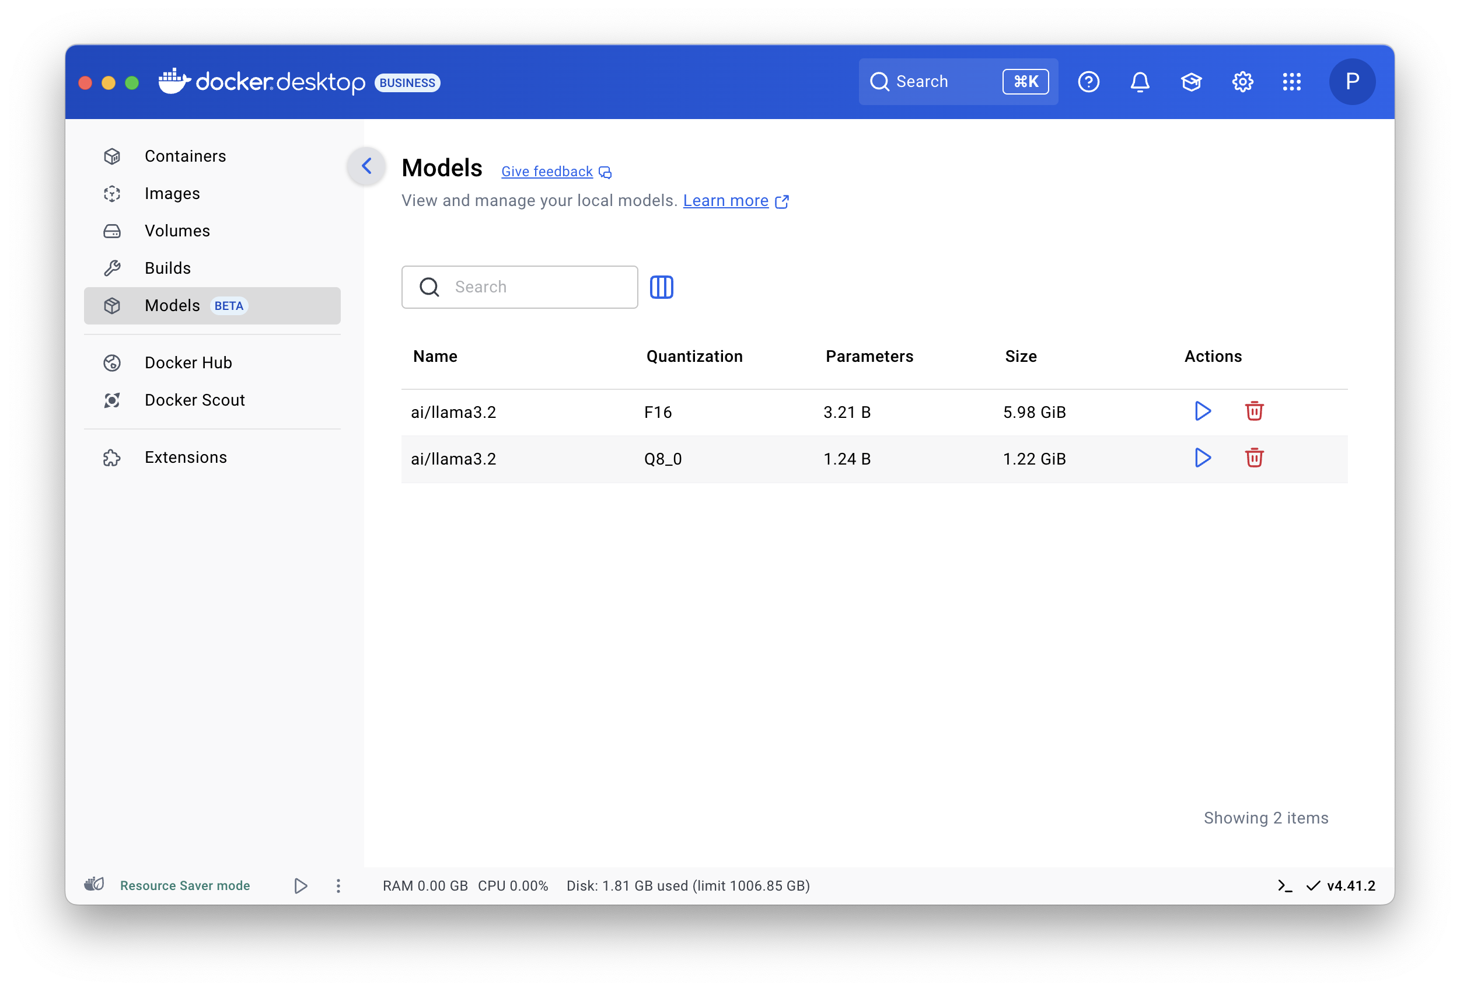Click the 5.98 GiB size cell
1460x991 pixels.
pos(1034,412)
